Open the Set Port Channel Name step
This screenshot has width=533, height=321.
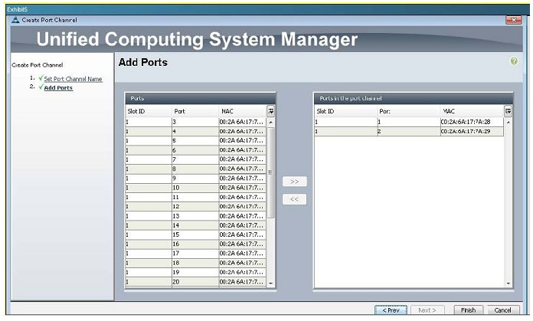coord(73,79)
